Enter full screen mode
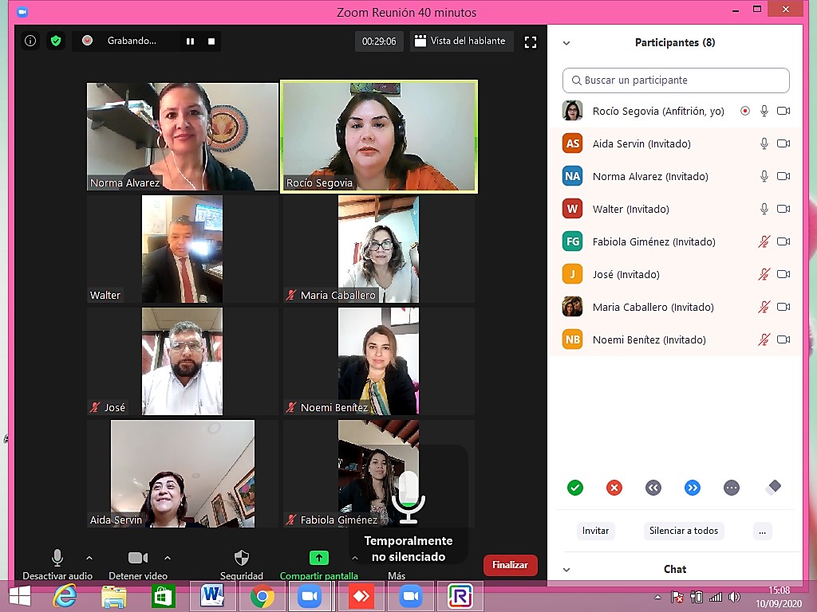817x612 pixels. [x=531, y=41]
